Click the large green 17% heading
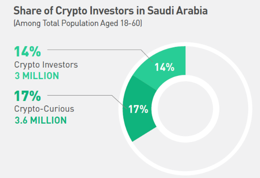 [x=28, y=96]
